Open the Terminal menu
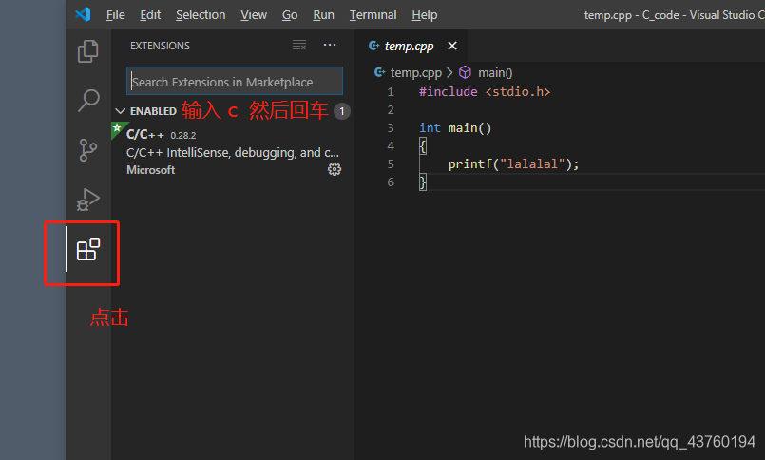This screenshot has width=765, height=460. tap(373, 15)
